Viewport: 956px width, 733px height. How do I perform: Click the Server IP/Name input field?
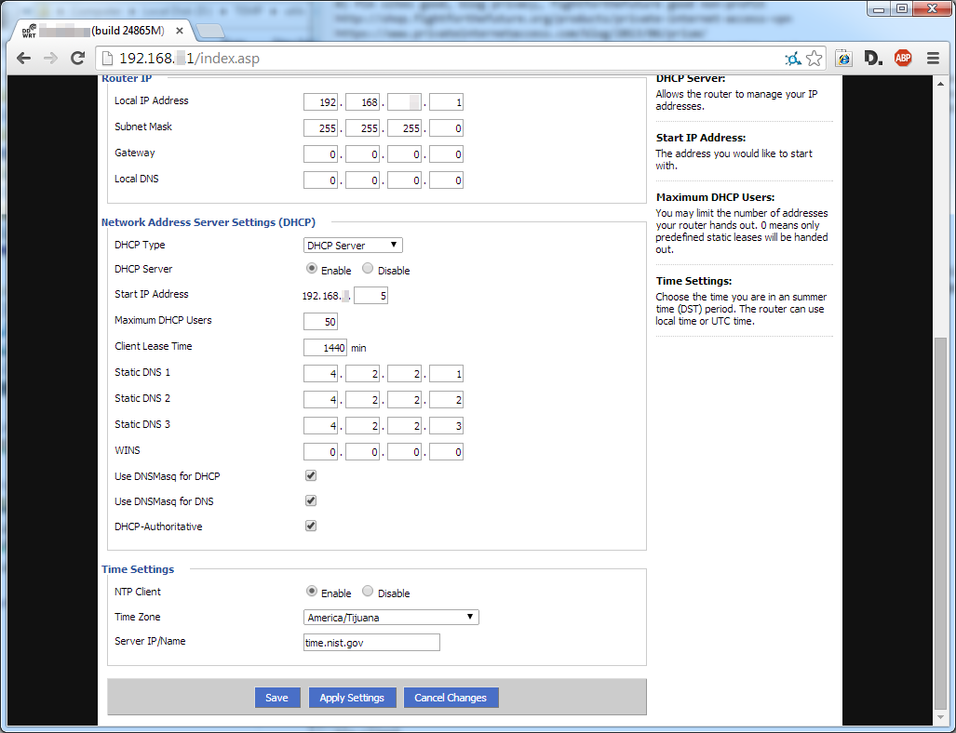pos(370,642)
